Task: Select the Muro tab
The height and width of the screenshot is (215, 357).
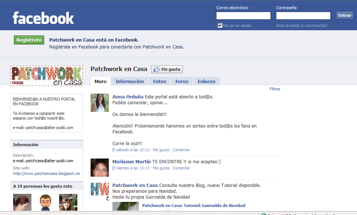Action: coord(100,81)
